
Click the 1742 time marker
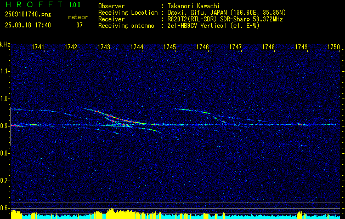pos(71,47)
